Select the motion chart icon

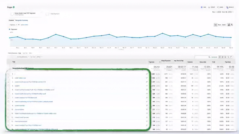232,25
